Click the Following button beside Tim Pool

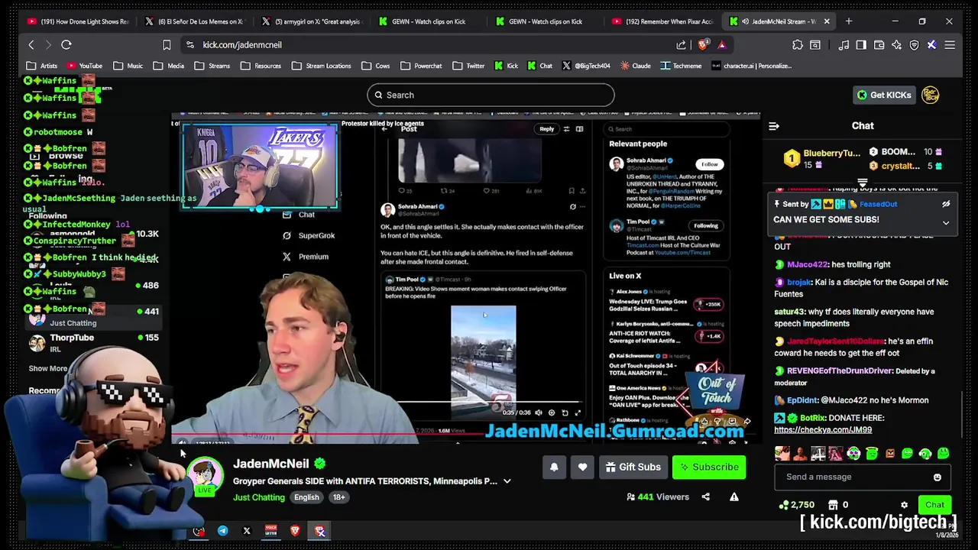[x=705, y=226]
